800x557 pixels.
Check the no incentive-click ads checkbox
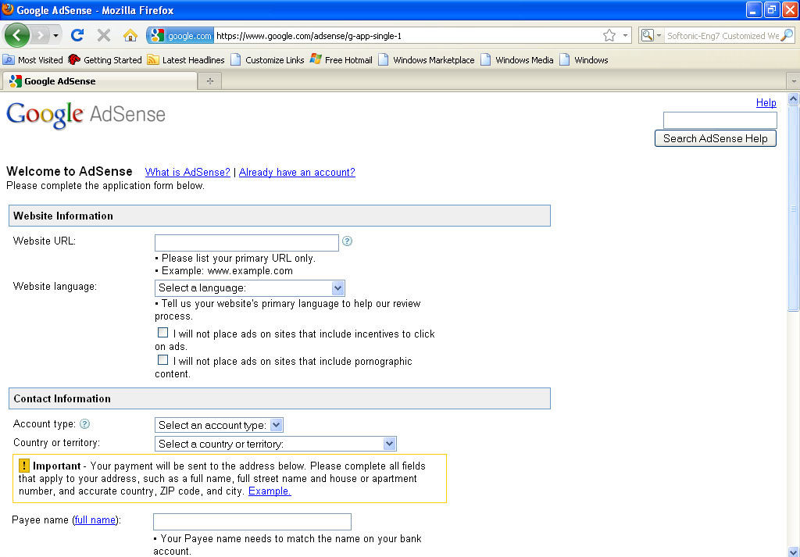click(x=162, y=332)
